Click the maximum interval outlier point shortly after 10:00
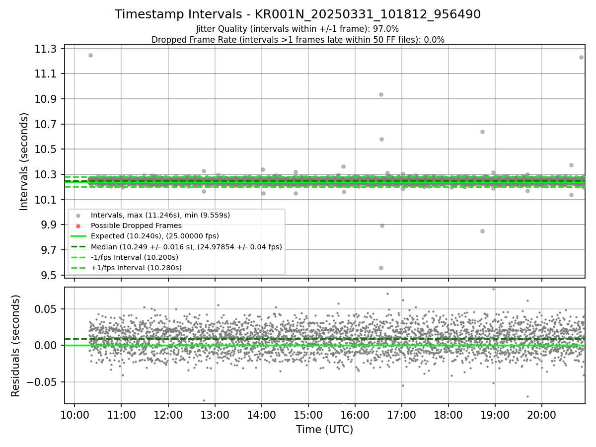Screen dimensions: 596x447 pos(90,55)
